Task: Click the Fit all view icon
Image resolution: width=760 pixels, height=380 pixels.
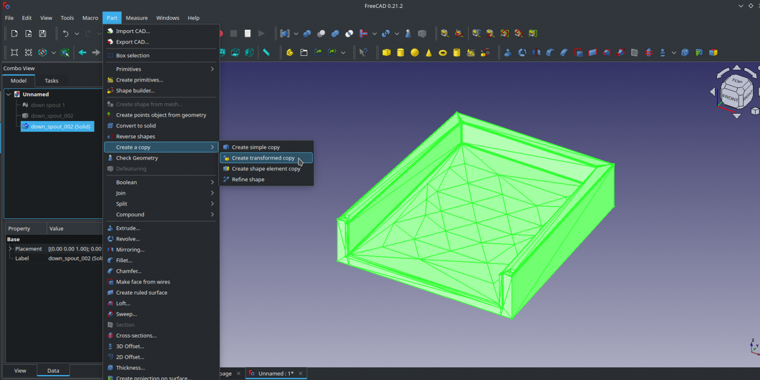Action: [14, 52]
